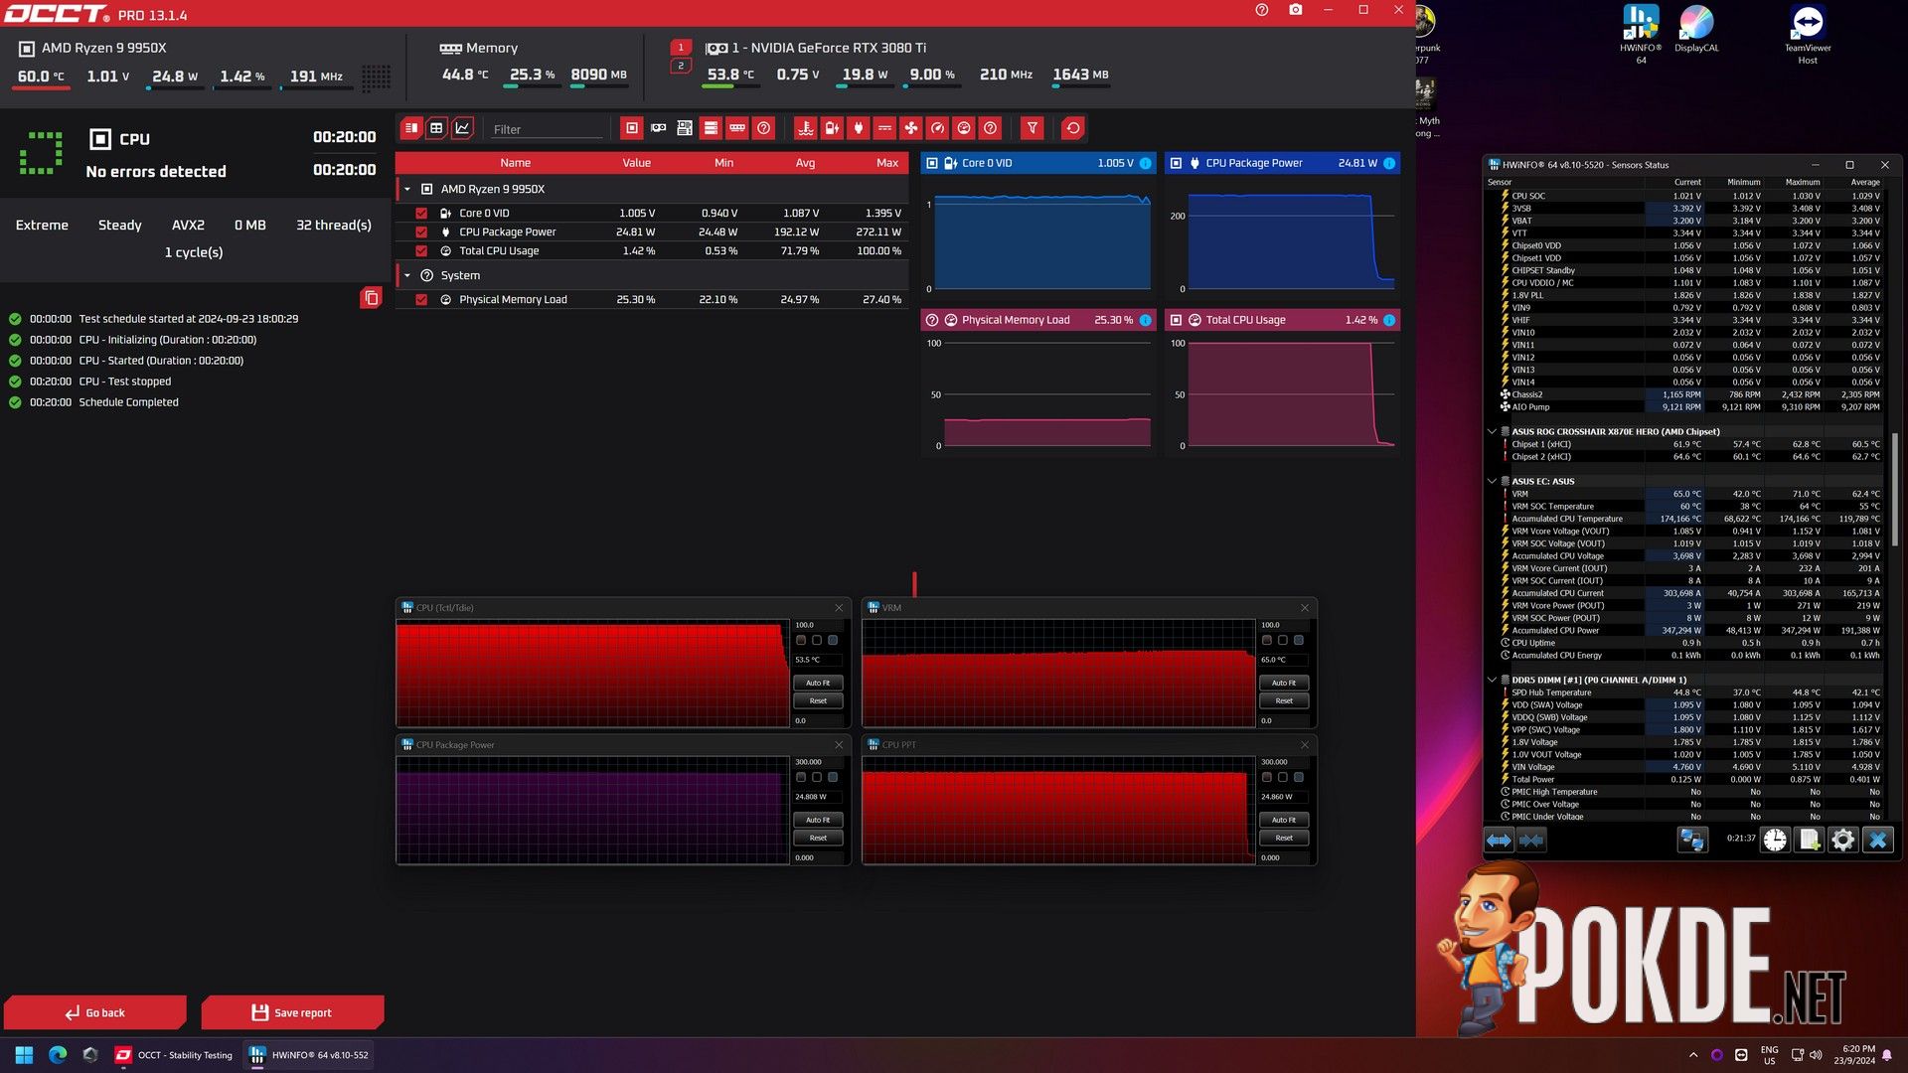The image size is (1908, 1073).
Task: Toggle the speedometer sensor type filter
Action: click(x=938, y=128)
